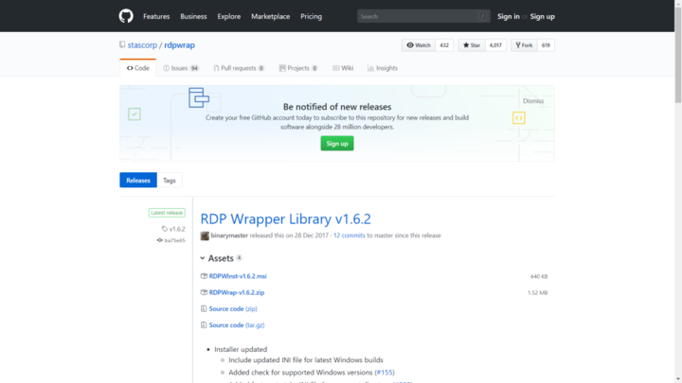
Task: Switch to the Tags view
Action: click(x=170, y=181)
